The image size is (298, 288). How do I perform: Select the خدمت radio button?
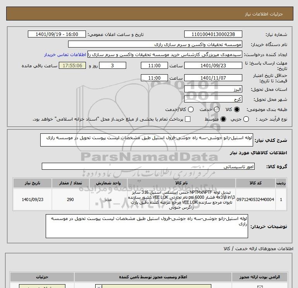217,109
